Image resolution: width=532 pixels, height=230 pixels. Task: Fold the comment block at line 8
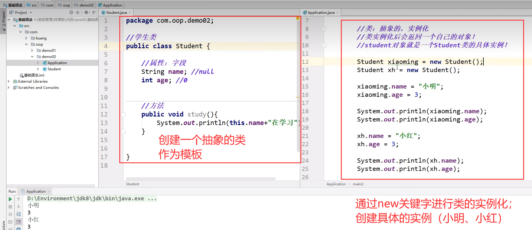(x=324, y=29)
